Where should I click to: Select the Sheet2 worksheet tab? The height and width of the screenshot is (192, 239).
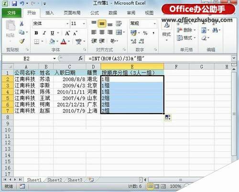54,180
